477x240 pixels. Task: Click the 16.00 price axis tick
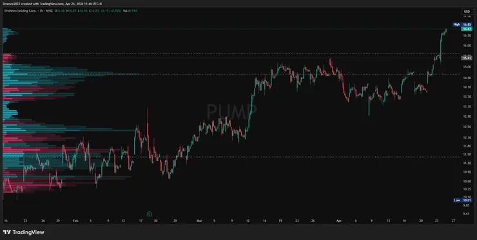click(467, 45)
